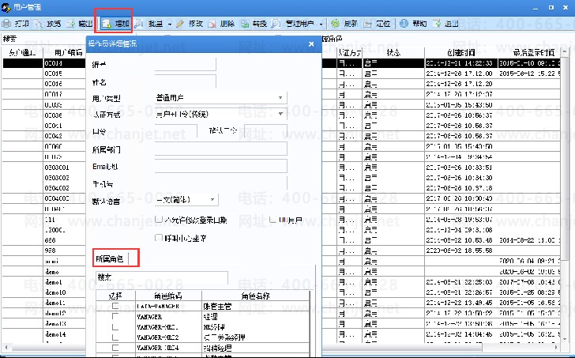Screen dimensions: 575x358
Task: Click the magnifier icon before 管理用户
Action: tap(276, 24)
